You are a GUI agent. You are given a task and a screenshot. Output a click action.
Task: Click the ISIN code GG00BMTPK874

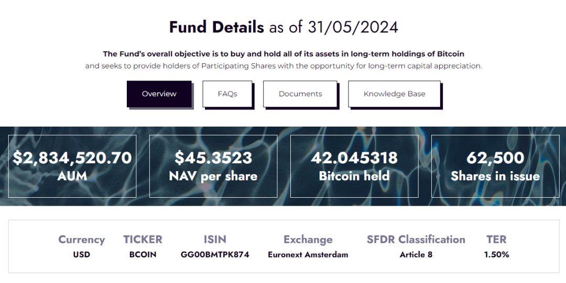pos(215,255)
